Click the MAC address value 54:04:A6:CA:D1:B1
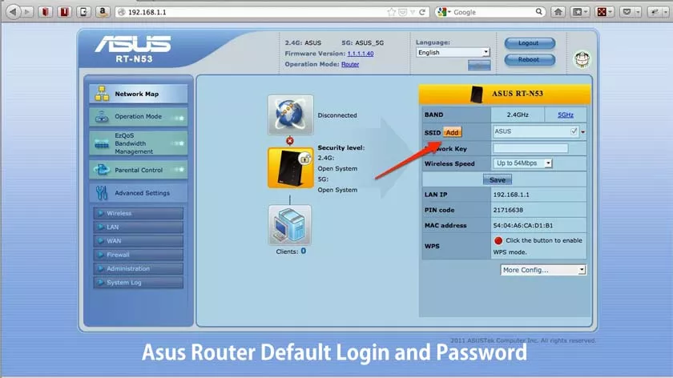 (523, 226)
